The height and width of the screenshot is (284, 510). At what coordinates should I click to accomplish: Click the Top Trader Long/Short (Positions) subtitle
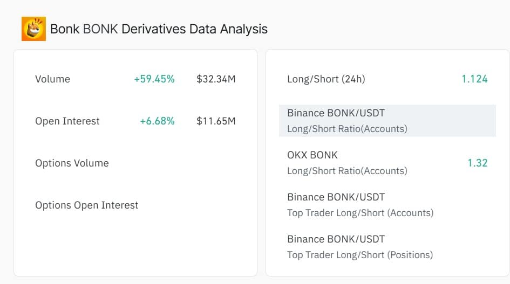(x=360, y=255)
